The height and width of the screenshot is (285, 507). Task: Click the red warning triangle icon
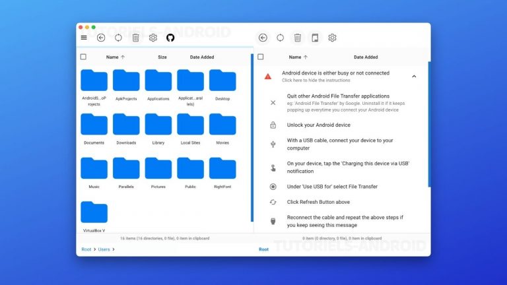(268, 77)
